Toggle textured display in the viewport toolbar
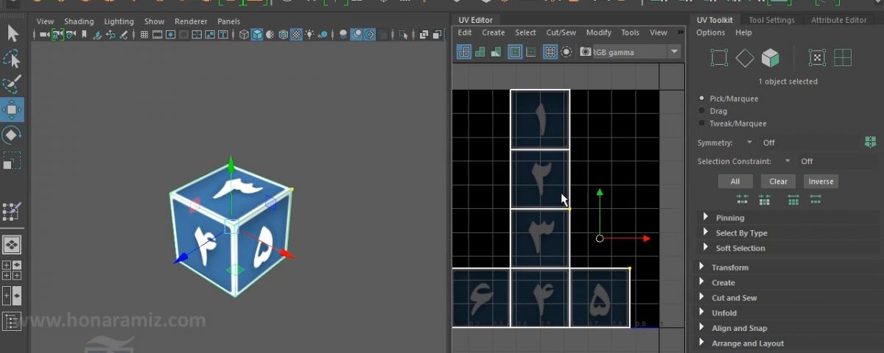 (295, 35)
